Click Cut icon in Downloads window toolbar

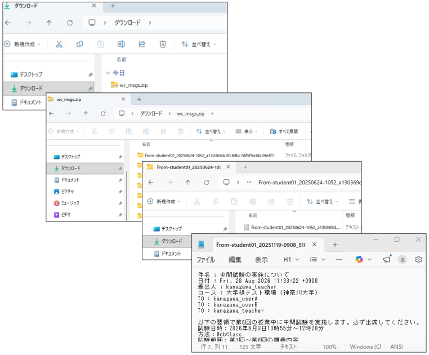click(x=59, y=44)
